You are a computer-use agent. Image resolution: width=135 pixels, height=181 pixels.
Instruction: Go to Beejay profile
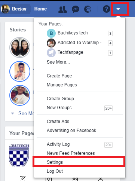tap(19, 9)
